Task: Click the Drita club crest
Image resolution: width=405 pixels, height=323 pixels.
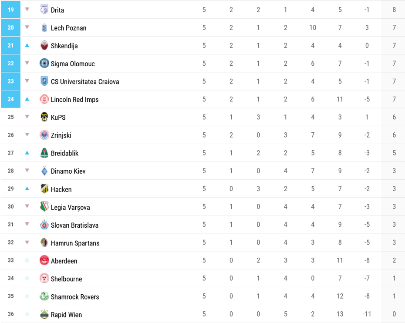Action: 44,10
